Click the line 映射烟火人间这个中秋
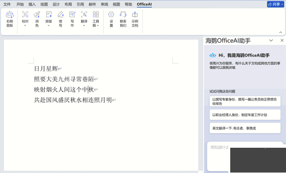The height and width of the screenshot is (173, 286). tap(64, 90)
